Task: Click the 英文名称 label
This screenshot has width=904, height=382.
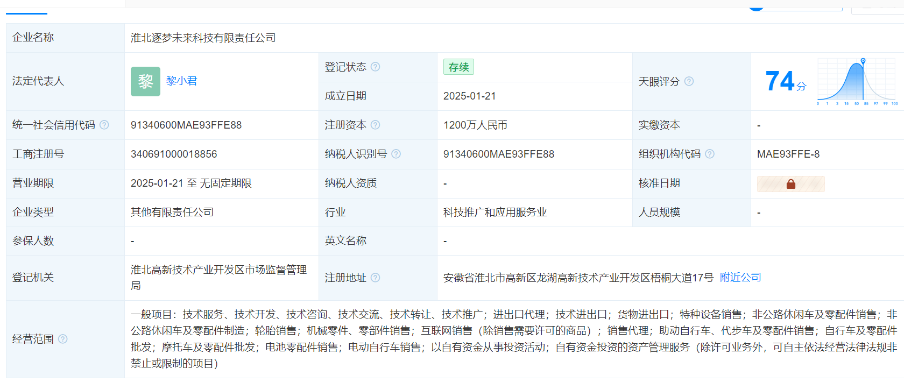Action: 345,240
